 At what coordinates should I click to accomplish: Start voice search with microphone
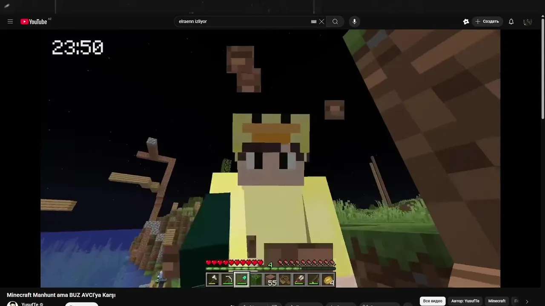(354, 22)
